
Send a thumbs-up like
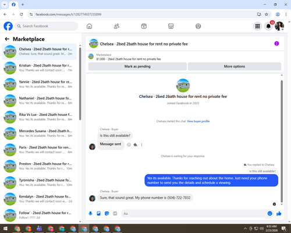279,214
